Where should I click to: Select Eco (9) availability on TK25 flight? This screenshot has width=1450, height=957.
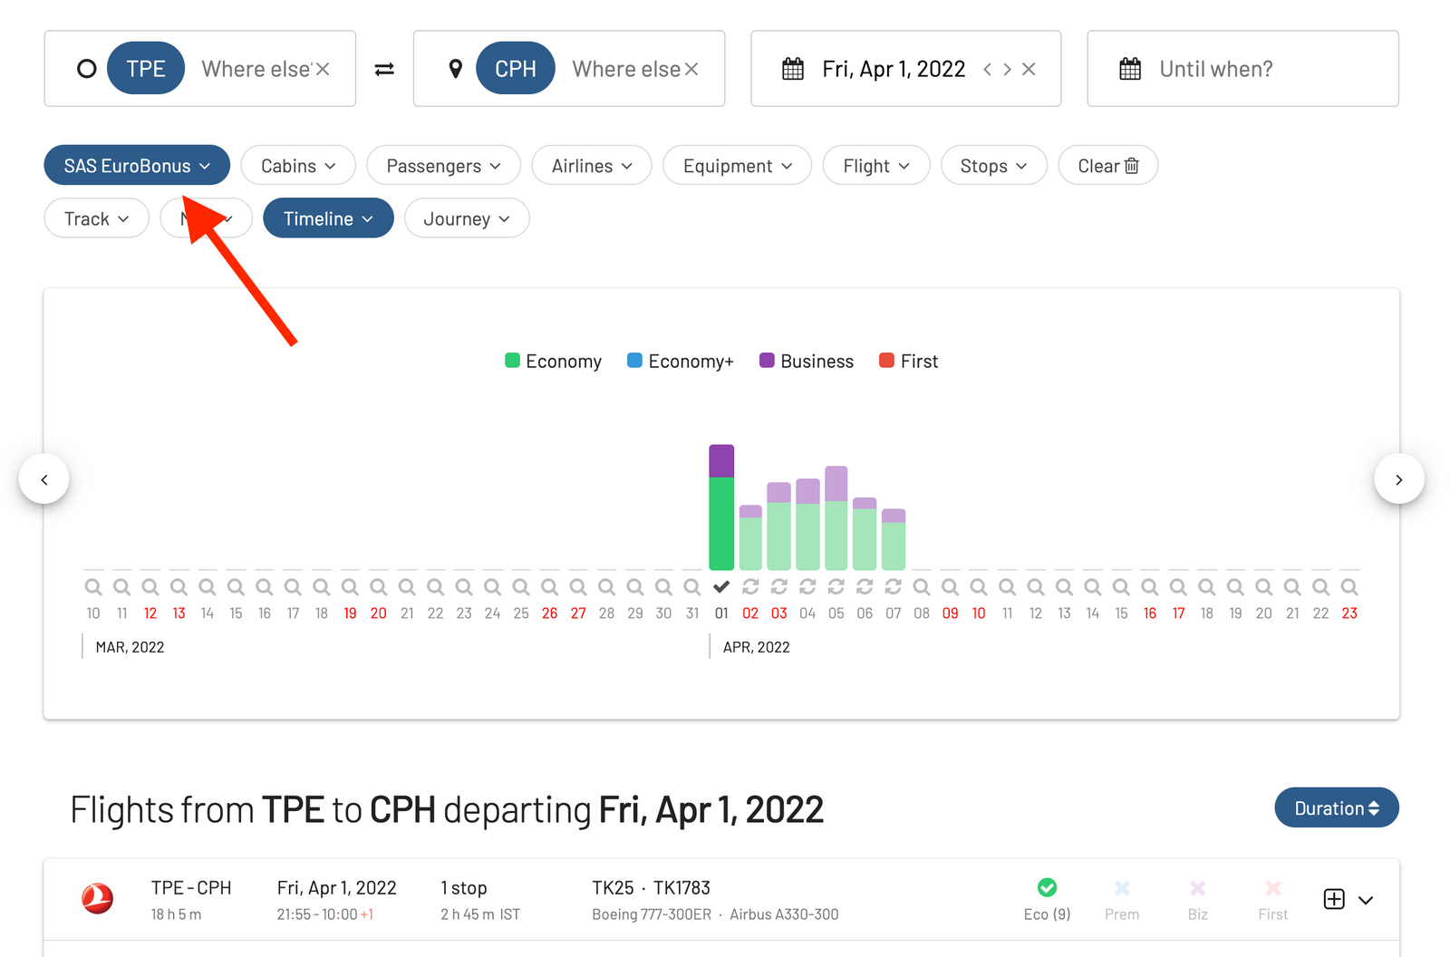1047,900
